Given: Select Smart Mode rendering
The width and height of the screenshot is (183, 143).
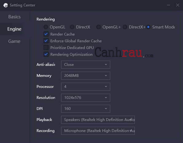Looking at the screenshot, I should pyautogui.click(x=148, y=27).
